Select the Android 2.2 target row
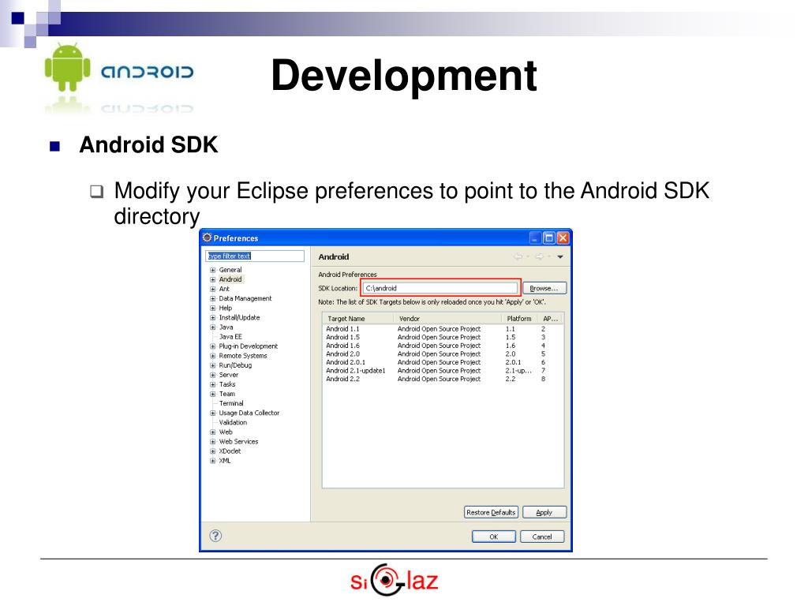Viewport: 808px width, 606px height. [x=443, y=379]
